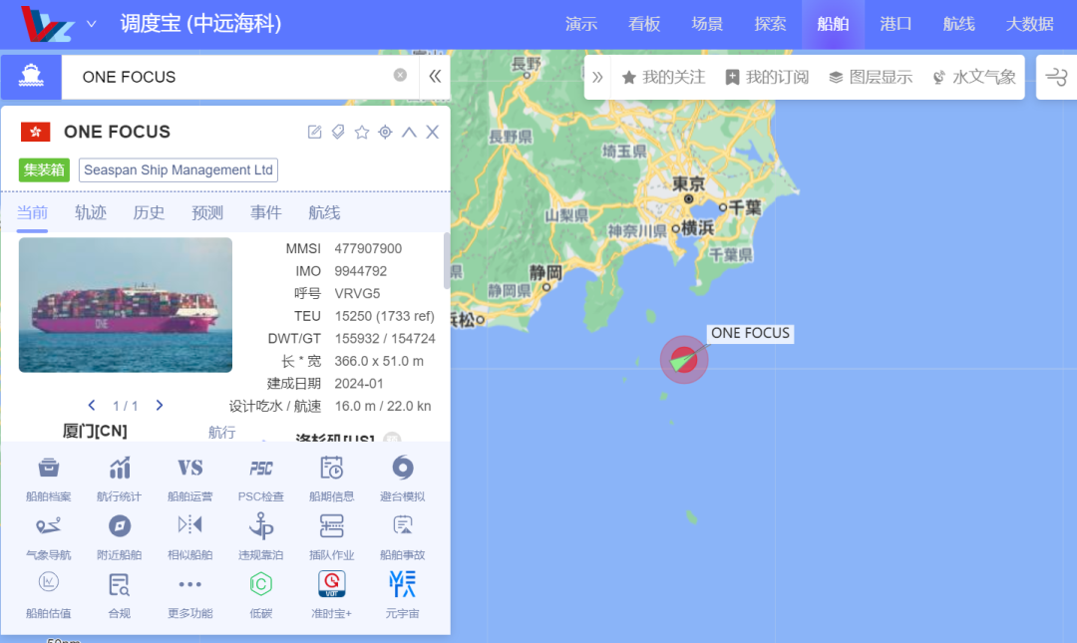Locate ship with the crosshair target icon

tap(385, 133)
